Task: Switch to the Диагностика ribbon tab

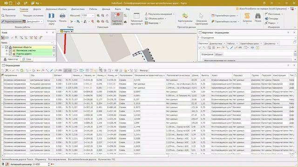Action: coord(78,9)
